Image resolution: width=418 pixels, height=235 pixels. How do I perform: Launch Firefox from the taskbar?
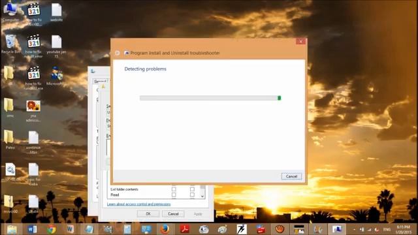165,229
